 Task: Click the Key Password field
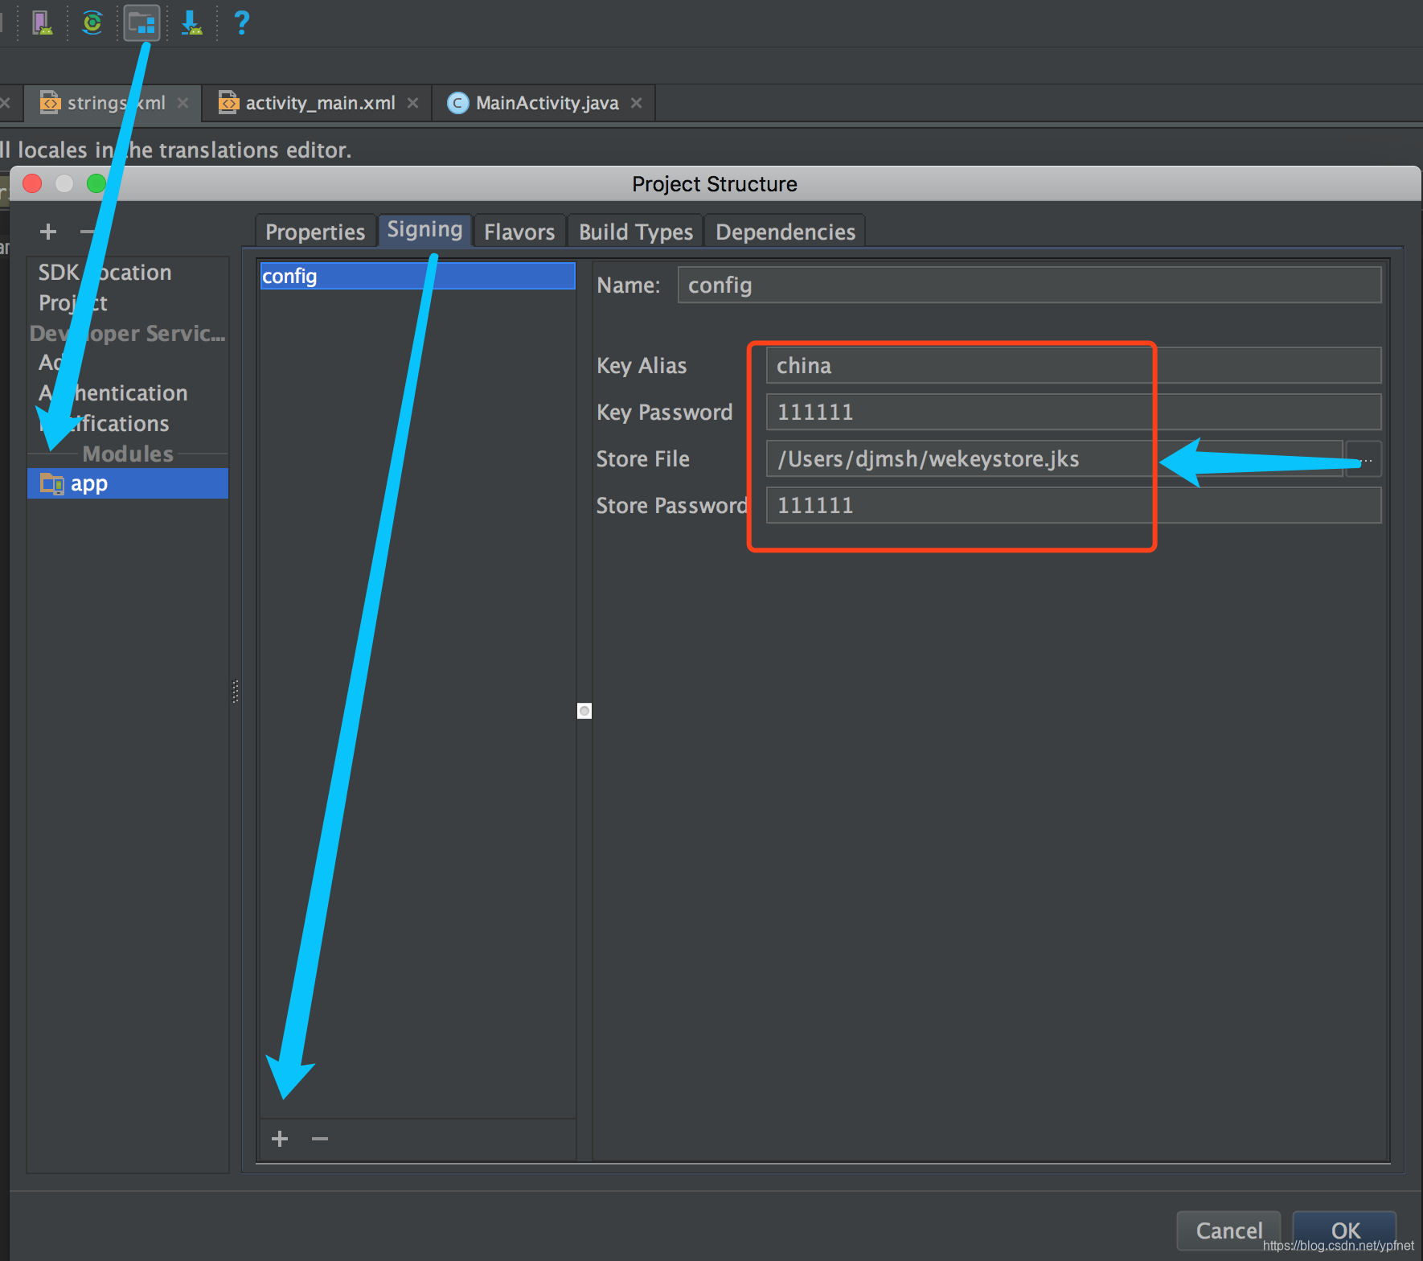(x=1073, y=413)
